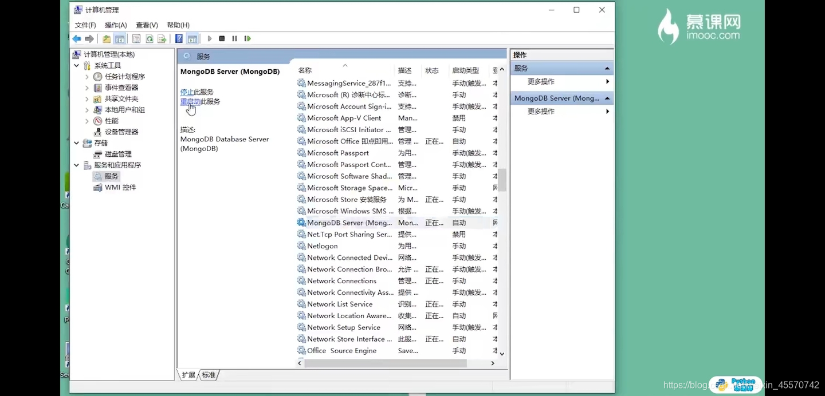Switch to the 标准 tab
Screen dimensions: 825x396
[x=209, y=375]
